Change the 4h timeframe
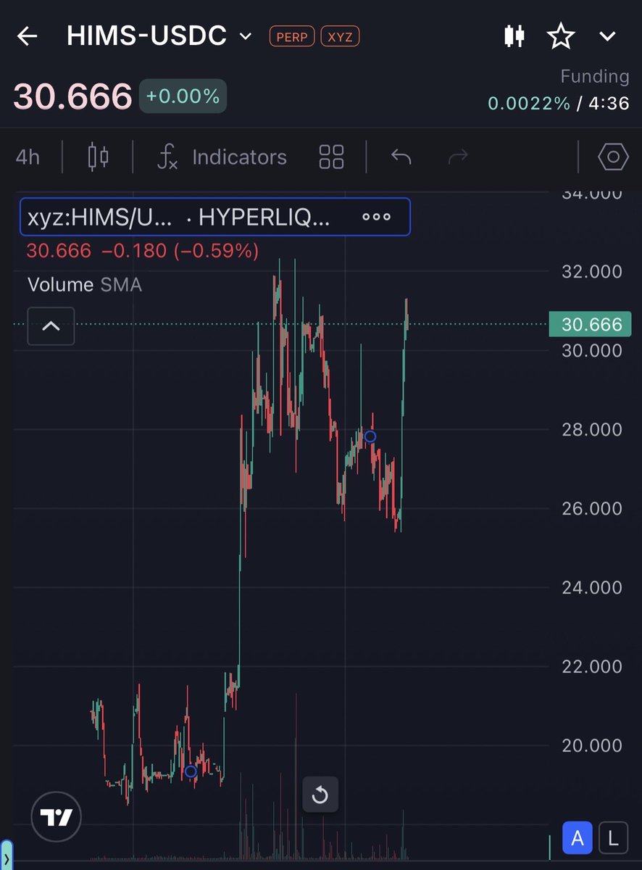The height and width of the screenshot is (870, 642). point(28,157)
